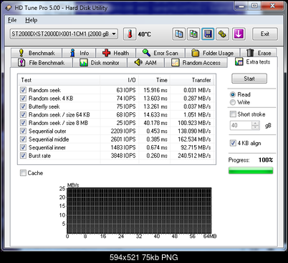Click the 162.534 MB/s transfer value

(194, 139)
